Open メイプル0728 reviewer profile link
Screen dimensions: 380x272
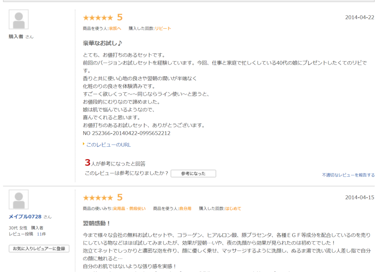[x=25, y=216]
